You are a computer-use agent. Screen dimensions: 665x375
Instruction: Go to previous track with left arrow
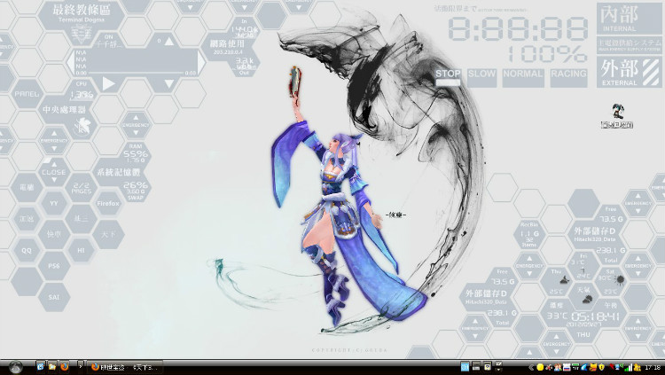[x=70, y=63]
